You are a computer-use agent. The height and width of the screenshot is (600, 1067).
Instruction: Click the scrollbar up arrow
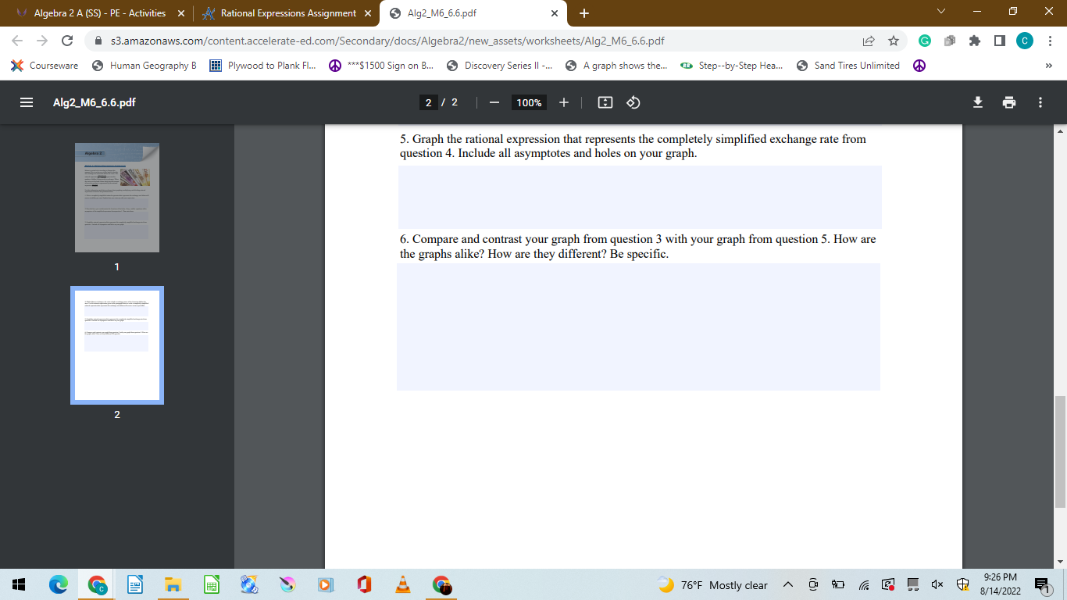(x=1060, y=130)
